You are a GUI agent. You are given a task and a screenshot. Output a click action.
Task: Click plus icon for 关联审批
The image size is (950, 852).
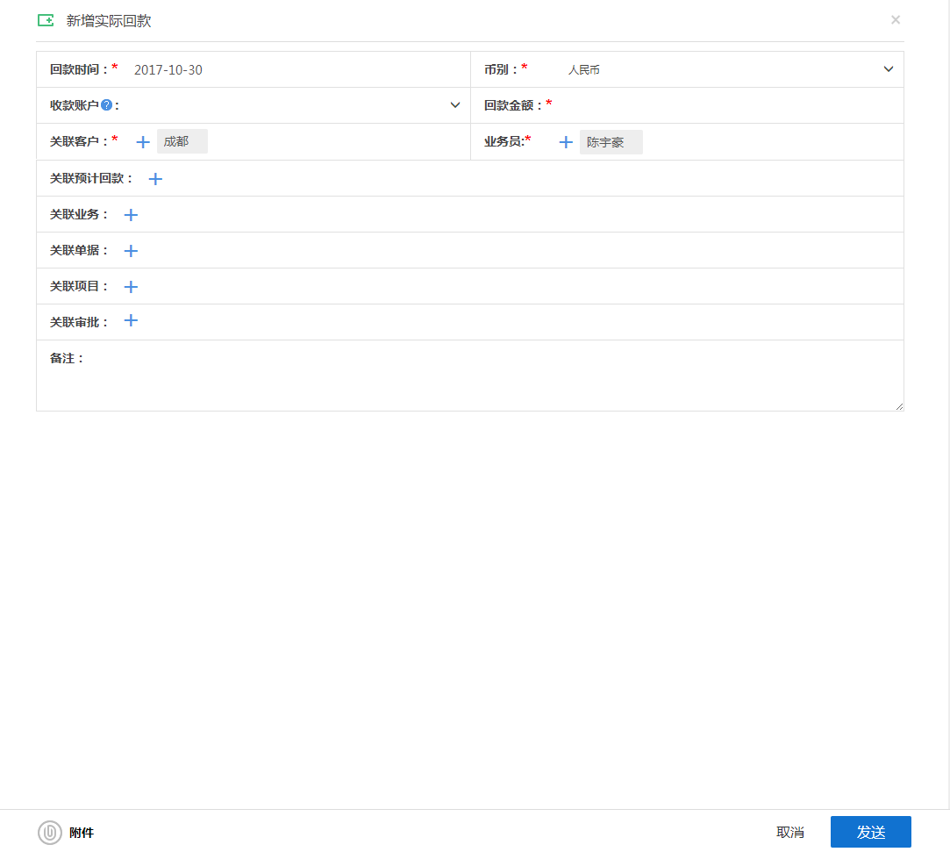click(131, 320)
